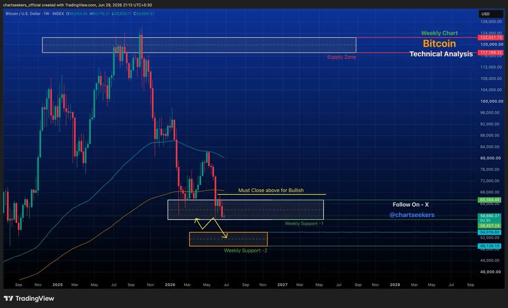The width and height of the screenshot is (508, 308).
Task: Click the high value H60,716.21
Action: 100,14
